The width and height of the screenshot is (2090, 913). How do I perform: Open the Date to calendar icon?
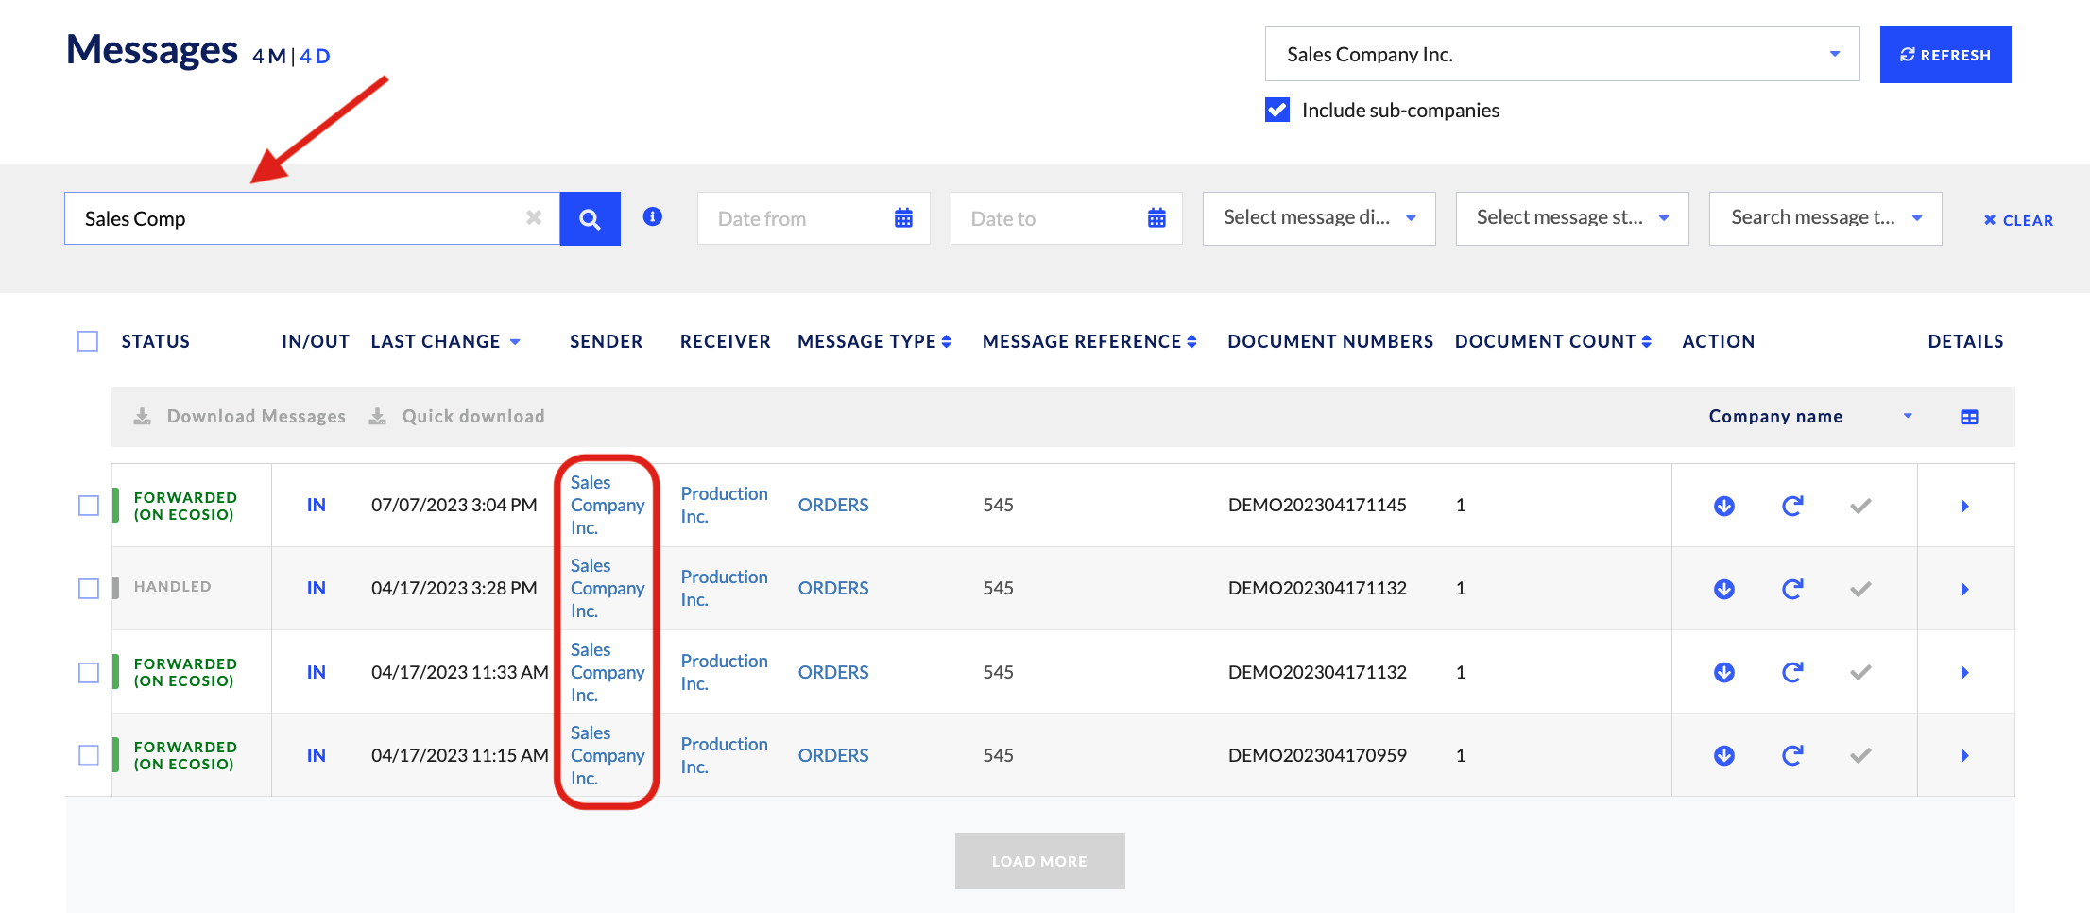[1156, 218]
